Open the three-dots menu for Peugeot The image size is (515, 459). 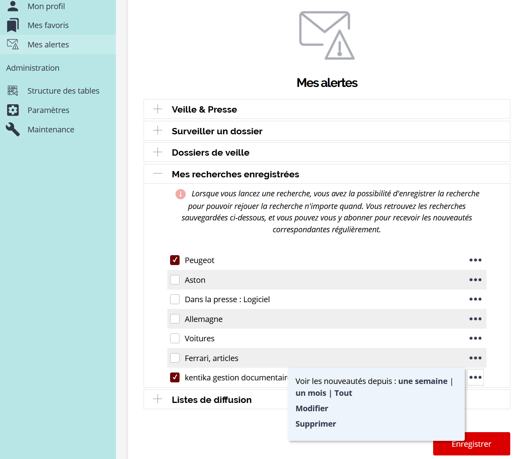pyautogui.click(x=475, y=260)
